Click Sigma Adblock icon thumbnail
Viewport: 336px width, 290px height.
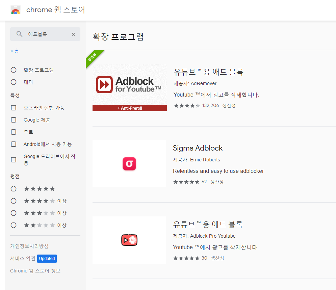pos(129,164)
